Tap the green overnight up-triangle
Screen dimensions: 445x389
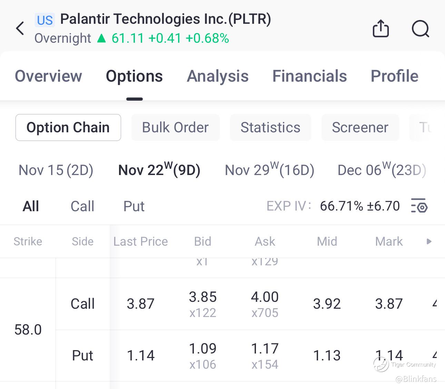(101, 38)
